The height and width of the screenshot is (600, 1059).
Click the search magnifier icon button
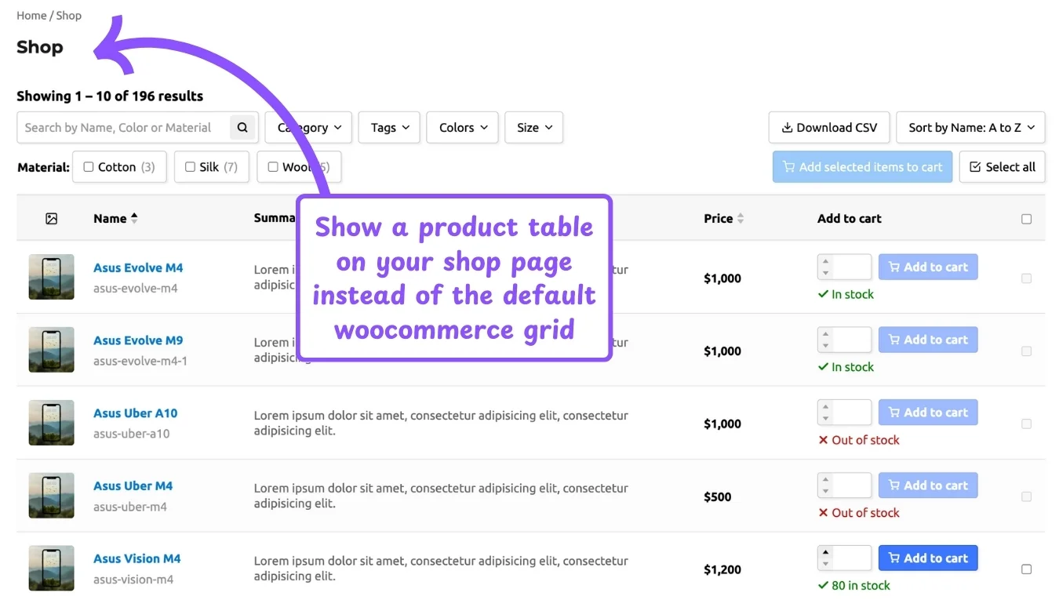point(242,127)
